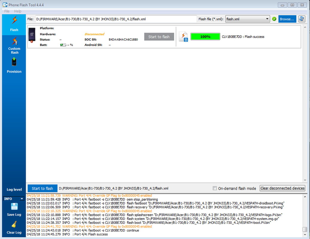Screen dimensions: 310x239
Task: Click the log panel scrollbar down arrow
Action: pyautogui.click(x=305, y=235)
